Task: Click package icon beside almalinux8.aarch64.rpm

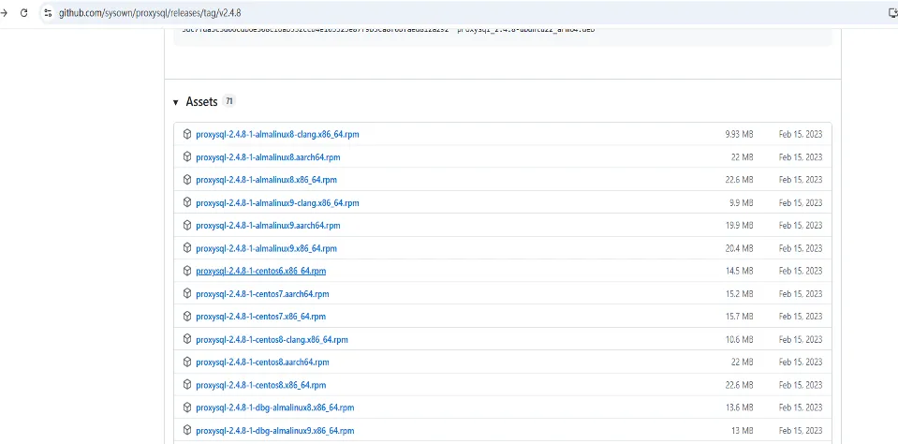Action: (186, 157)
